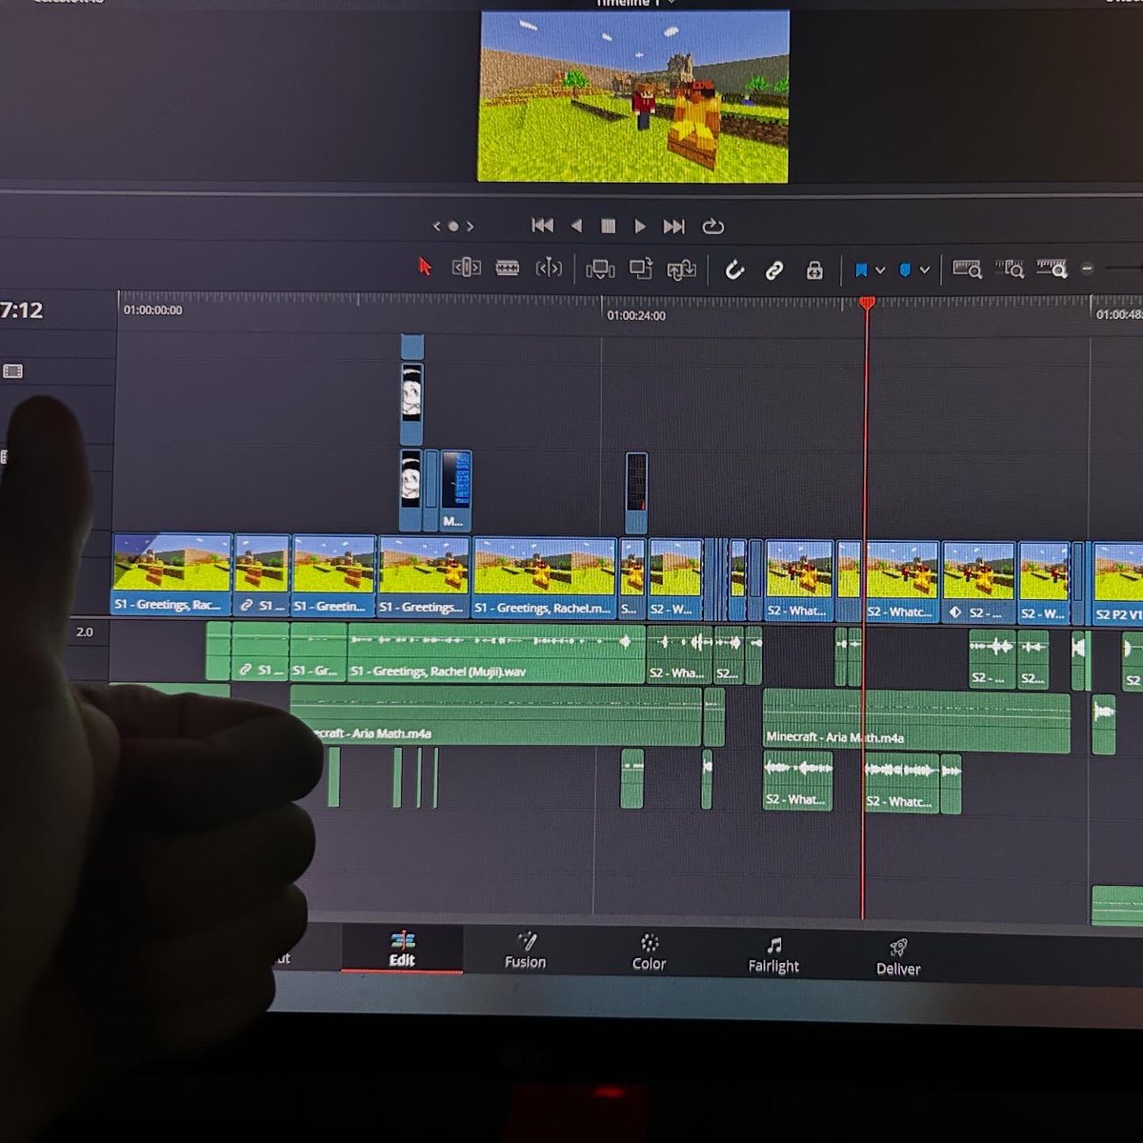Select keyframed video clip with diamond icon

pos(978,582)
